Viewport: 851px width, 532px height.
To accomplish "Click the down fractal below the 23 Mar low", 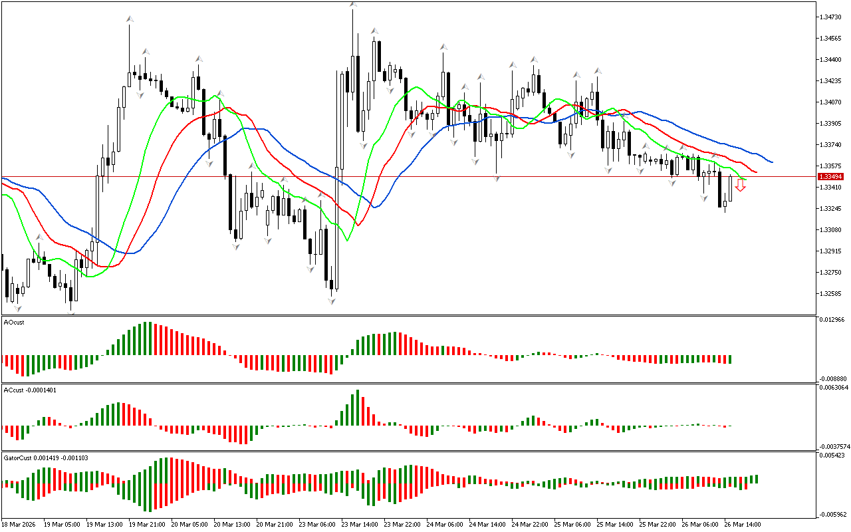I will (331, 301).
